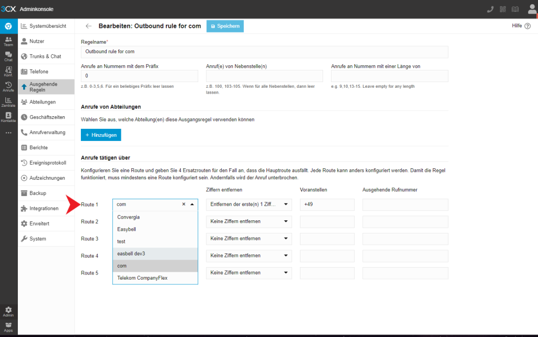Click the back arrow next to Bearbeiten
Image resolution: width=538 pixels, height=337 pixels.
pos(88,26)
